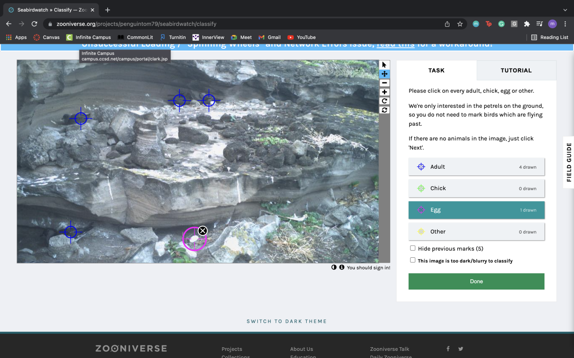
Task: Open the CommonLit bookmark
Action: point(135,37)
